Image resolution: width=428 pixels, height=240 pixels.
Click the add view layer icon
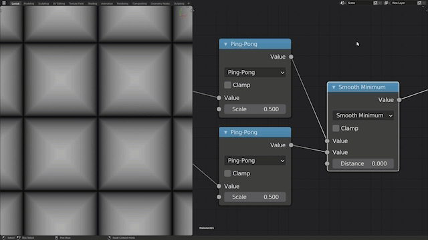pos(419,3)
